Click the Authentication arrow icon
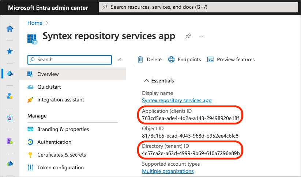The width and height of the screenshot is (301, 177). (30, 142)
